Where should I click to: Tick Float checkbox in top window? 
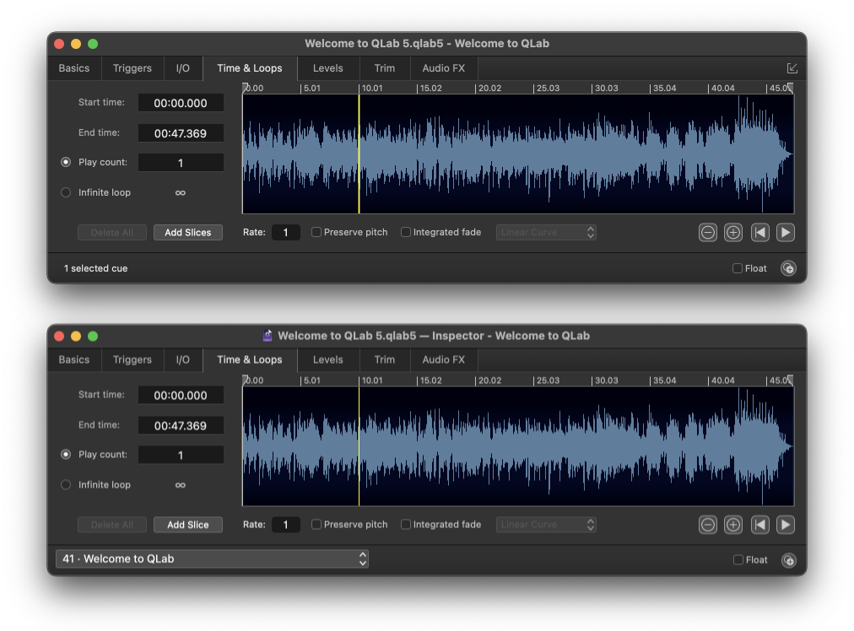click(x=738, y=268)
